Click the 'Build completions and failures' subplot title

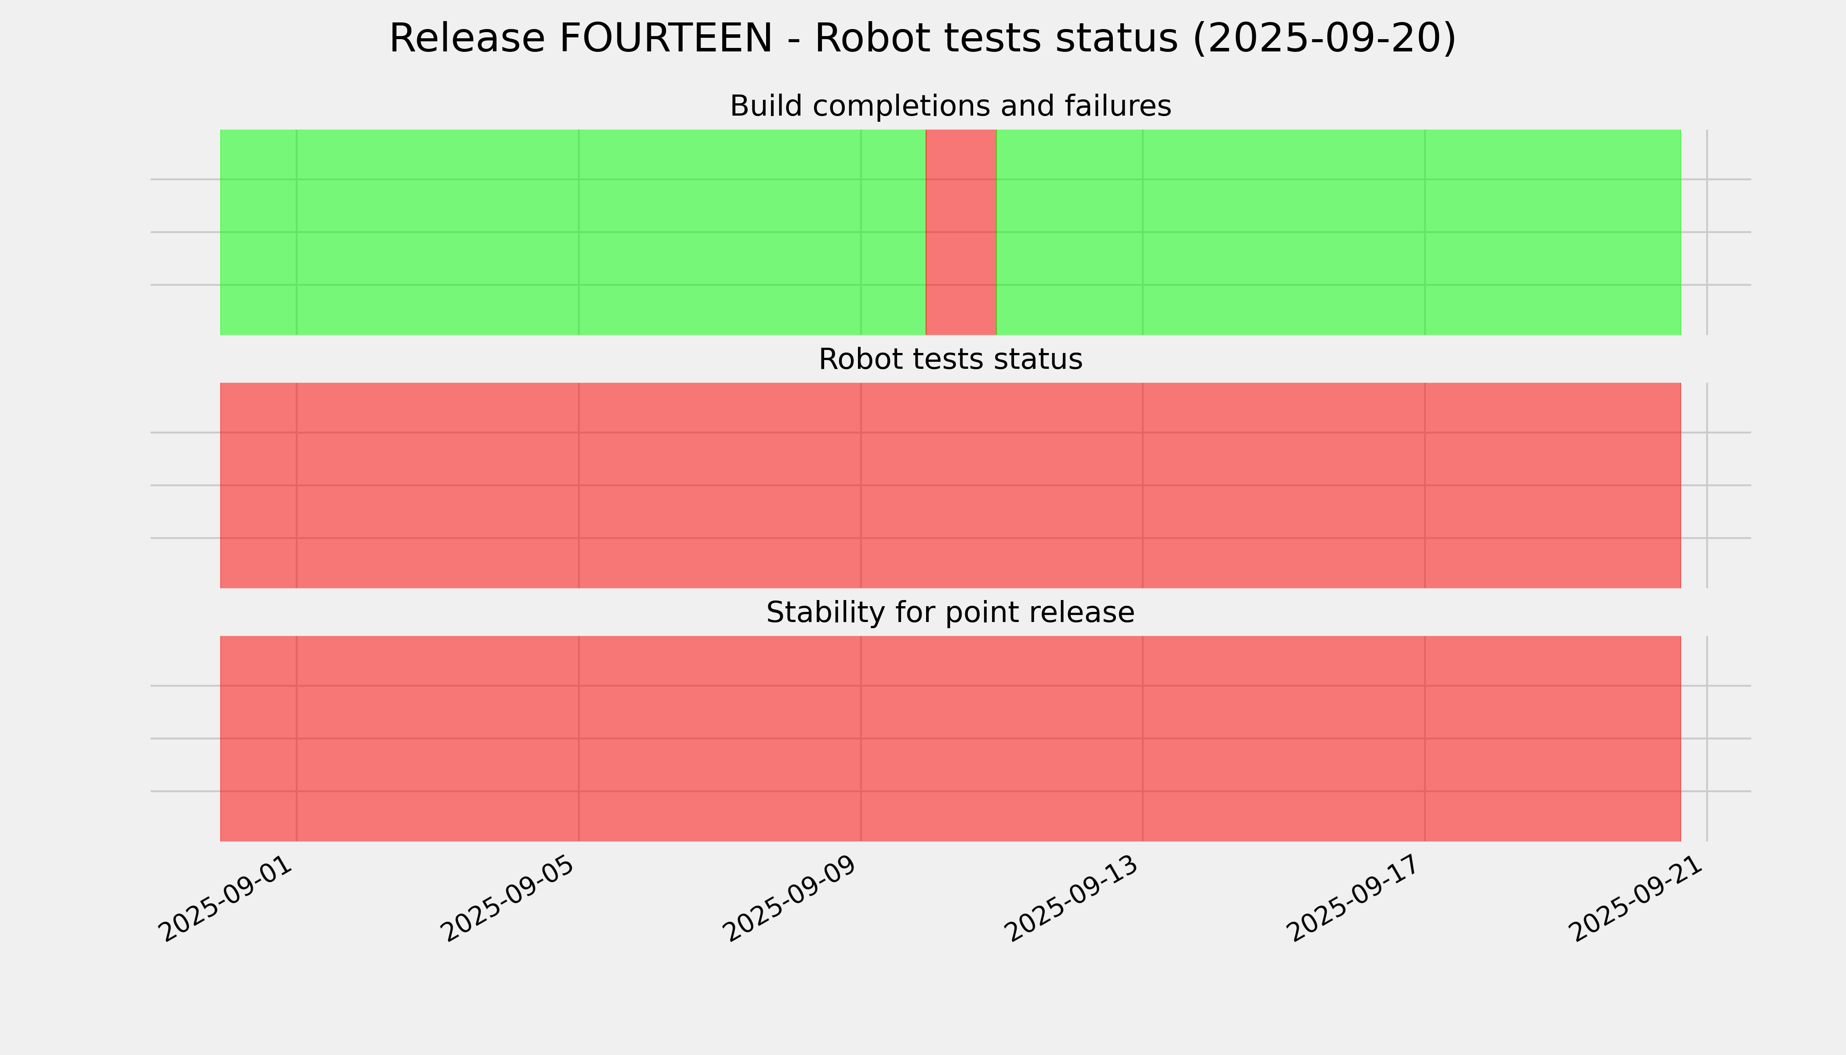950,106
